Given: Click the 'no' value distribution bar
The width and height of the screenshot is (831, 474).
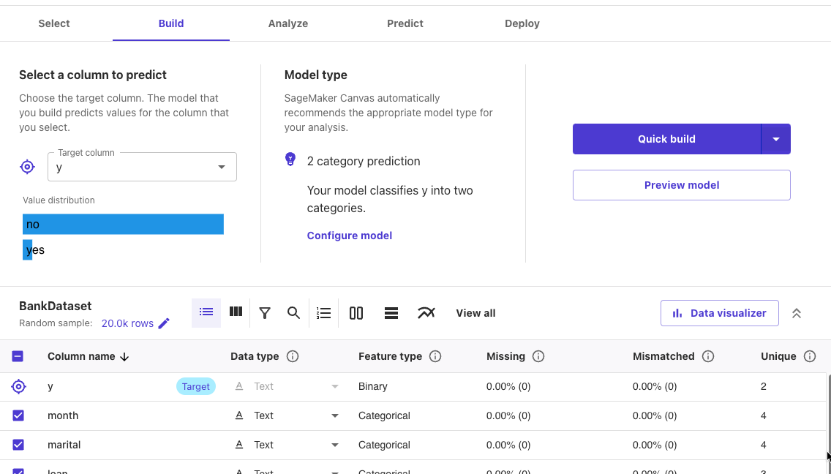Looking at the screenshot, I should 123,225.
